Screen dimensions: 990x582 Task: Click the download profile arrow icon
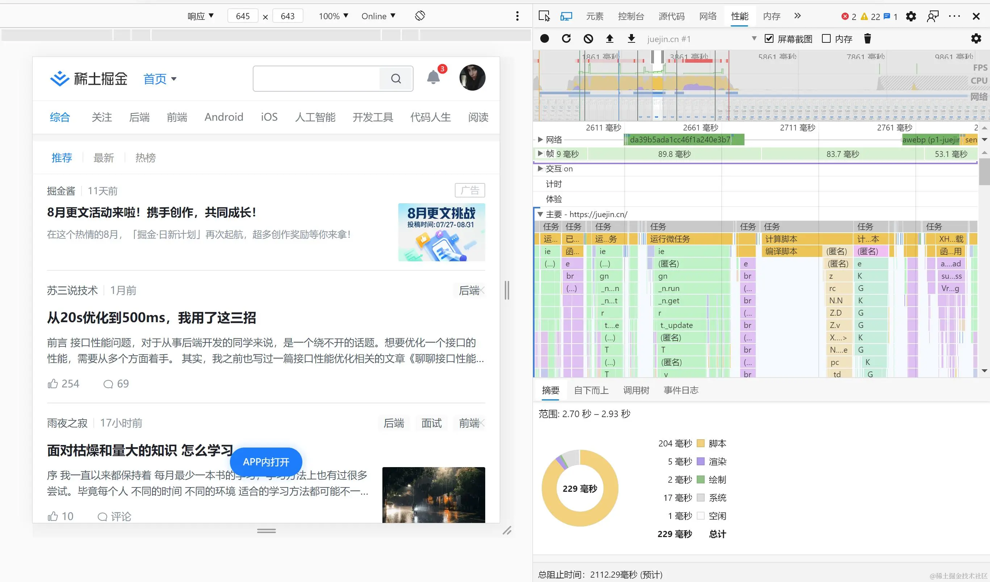pos(631,38)
